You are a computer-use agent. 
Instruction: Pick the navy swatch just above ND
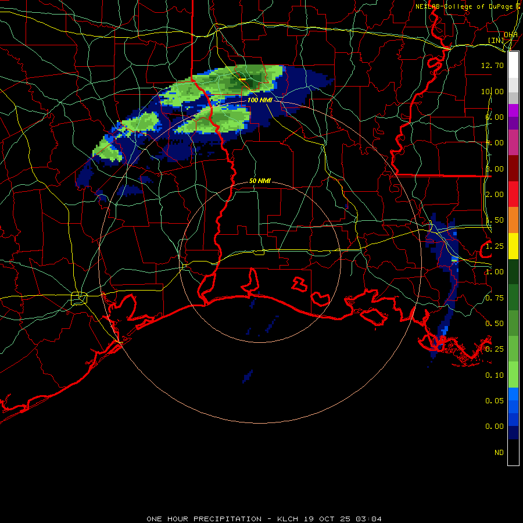click(x=513, y=433)
